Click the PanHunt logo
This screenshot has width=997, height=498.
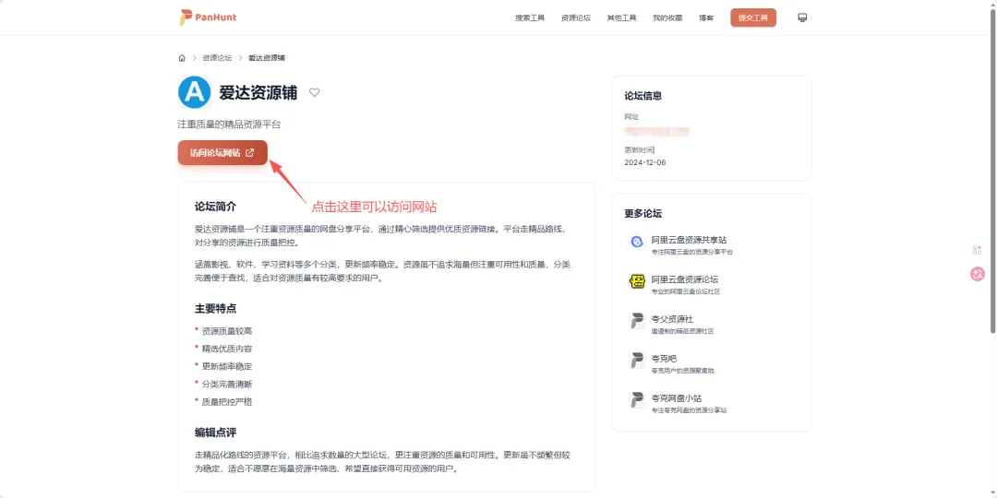coord(208,18)
